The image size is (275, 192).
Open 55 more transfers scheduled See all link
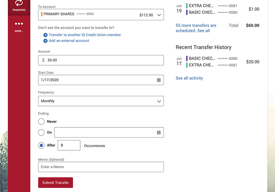tap(196, 28)
